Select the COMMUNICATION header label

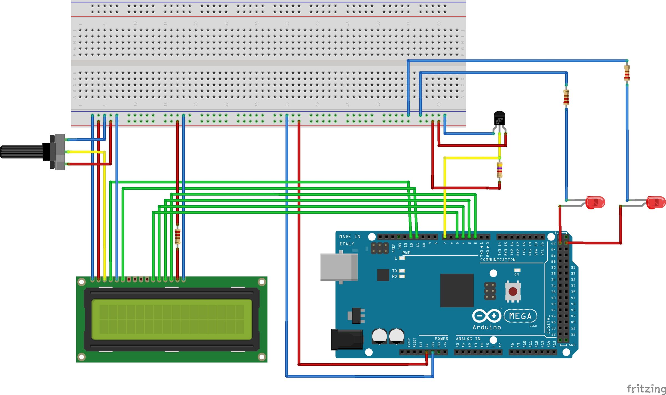coord(498,260)
